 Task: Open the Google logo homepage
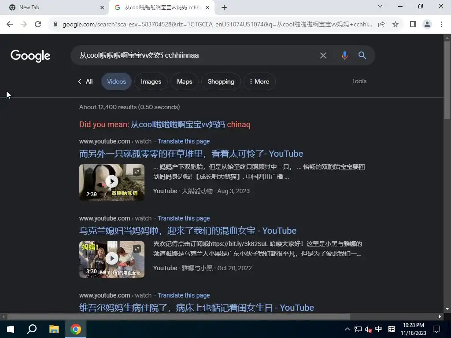point(30,56)
